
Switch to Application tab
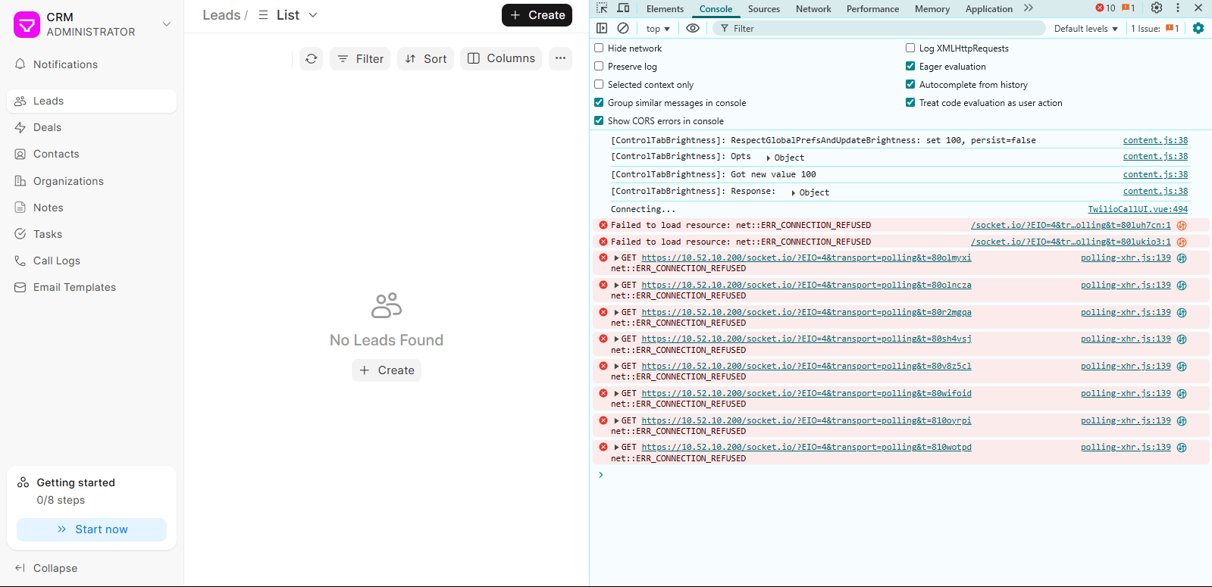click(x=988, y=9)
